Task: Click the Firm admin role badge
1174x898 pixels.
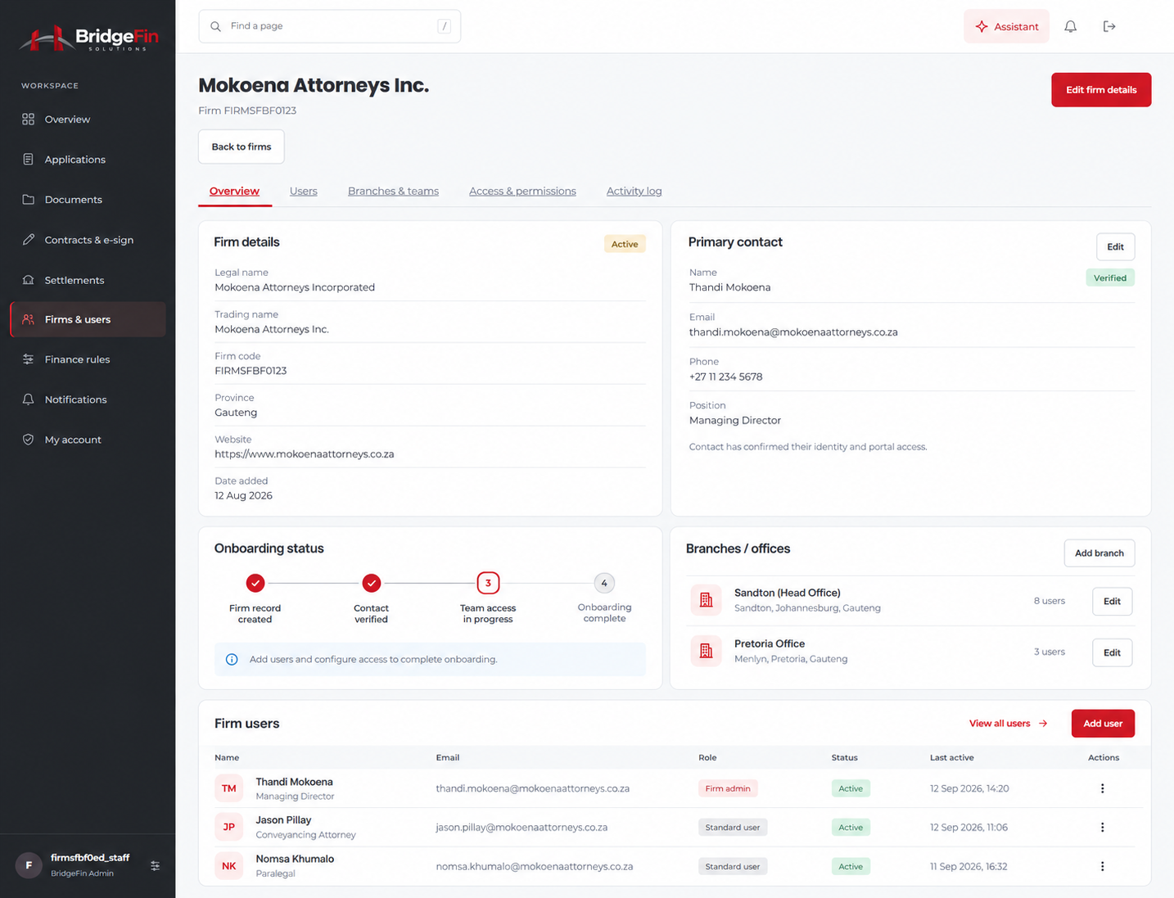Action: [x=728, y=788]
